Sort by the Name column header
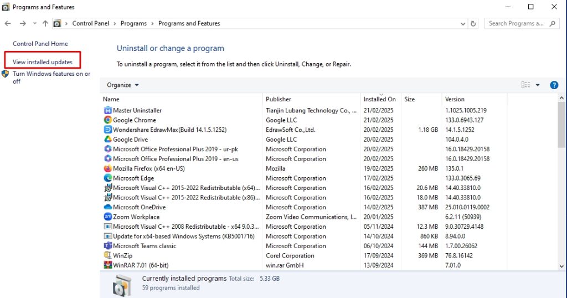Screen dimensions: 567x298 tap(111, 99)
